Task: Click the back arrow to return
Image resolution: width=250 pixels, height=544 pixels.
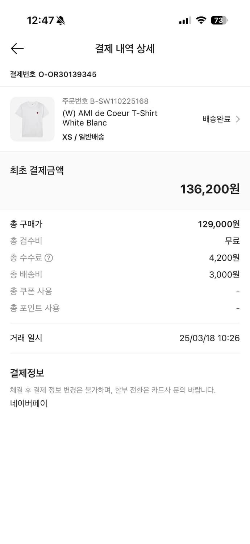Action: coord(17,48)
